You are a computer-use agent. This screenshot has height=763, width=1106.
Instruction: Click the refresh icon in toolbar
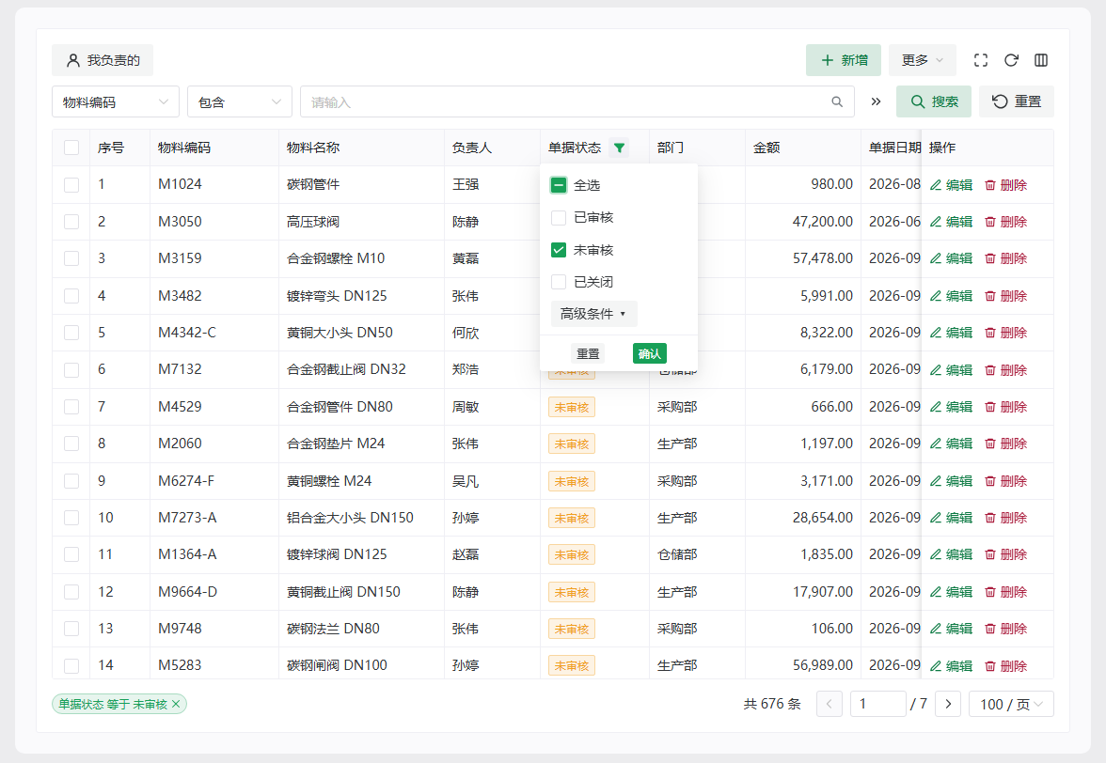point(1011,60)
